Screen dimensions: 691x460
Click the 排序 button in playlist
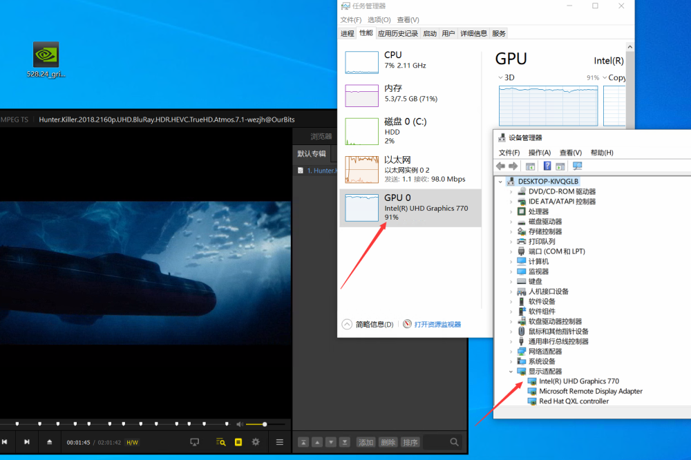[x=410, y=442]
